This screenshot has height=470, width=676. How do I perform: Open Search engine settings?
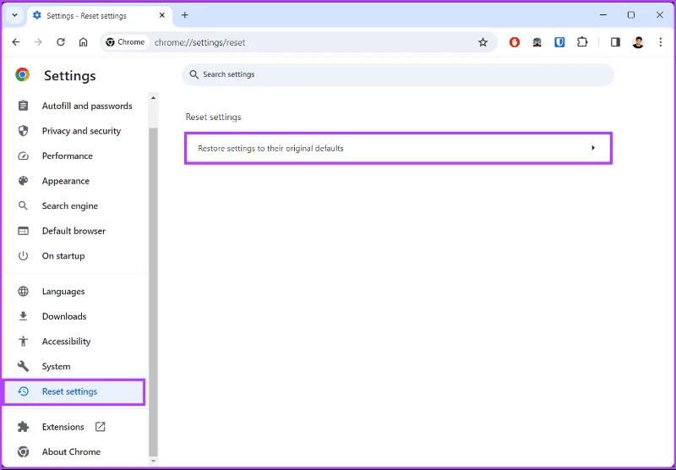click(74, 206)
